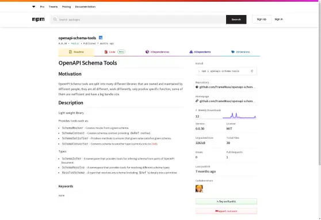Switch to the Dependencies tab

157,52
